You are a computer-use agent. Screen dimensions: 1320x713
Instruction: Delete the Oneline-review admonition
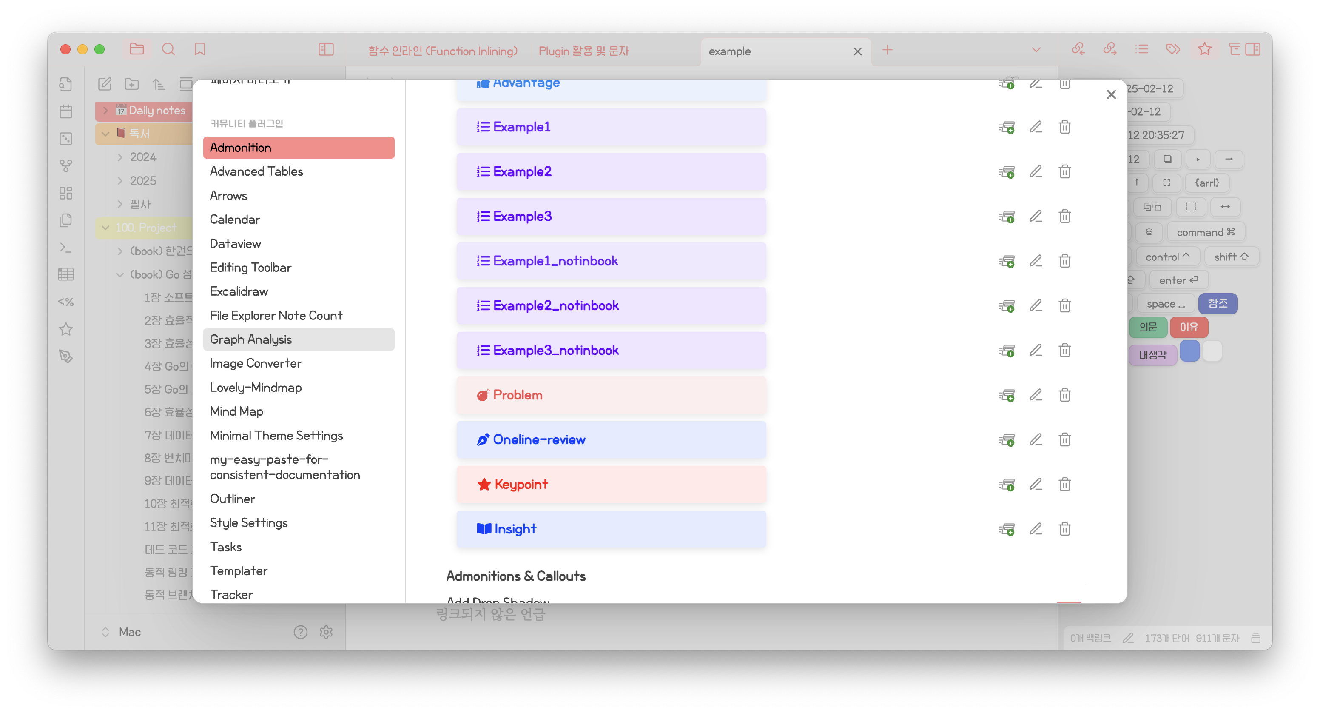(1065, 439)
